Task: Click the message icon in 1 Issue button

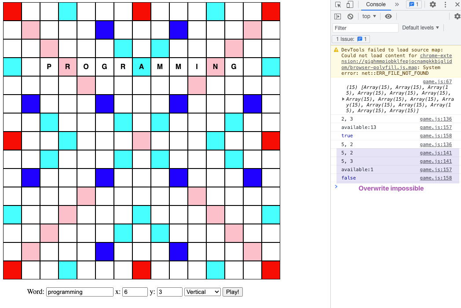Action: 359,39
